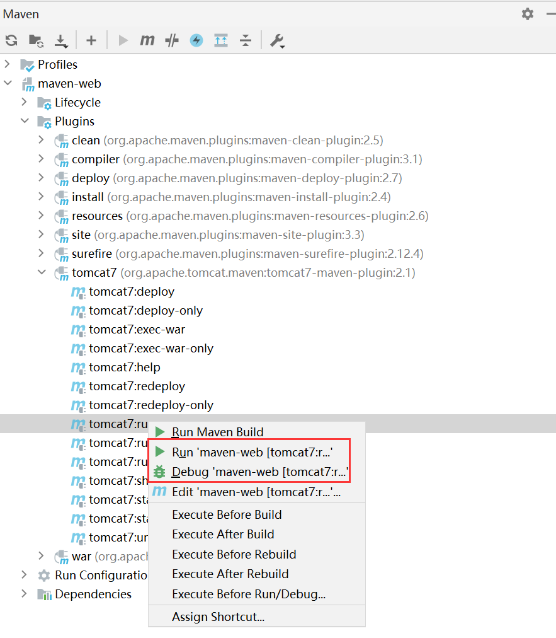
Task: Expand the compiler plugin node
Action: [x=41, y=159]
